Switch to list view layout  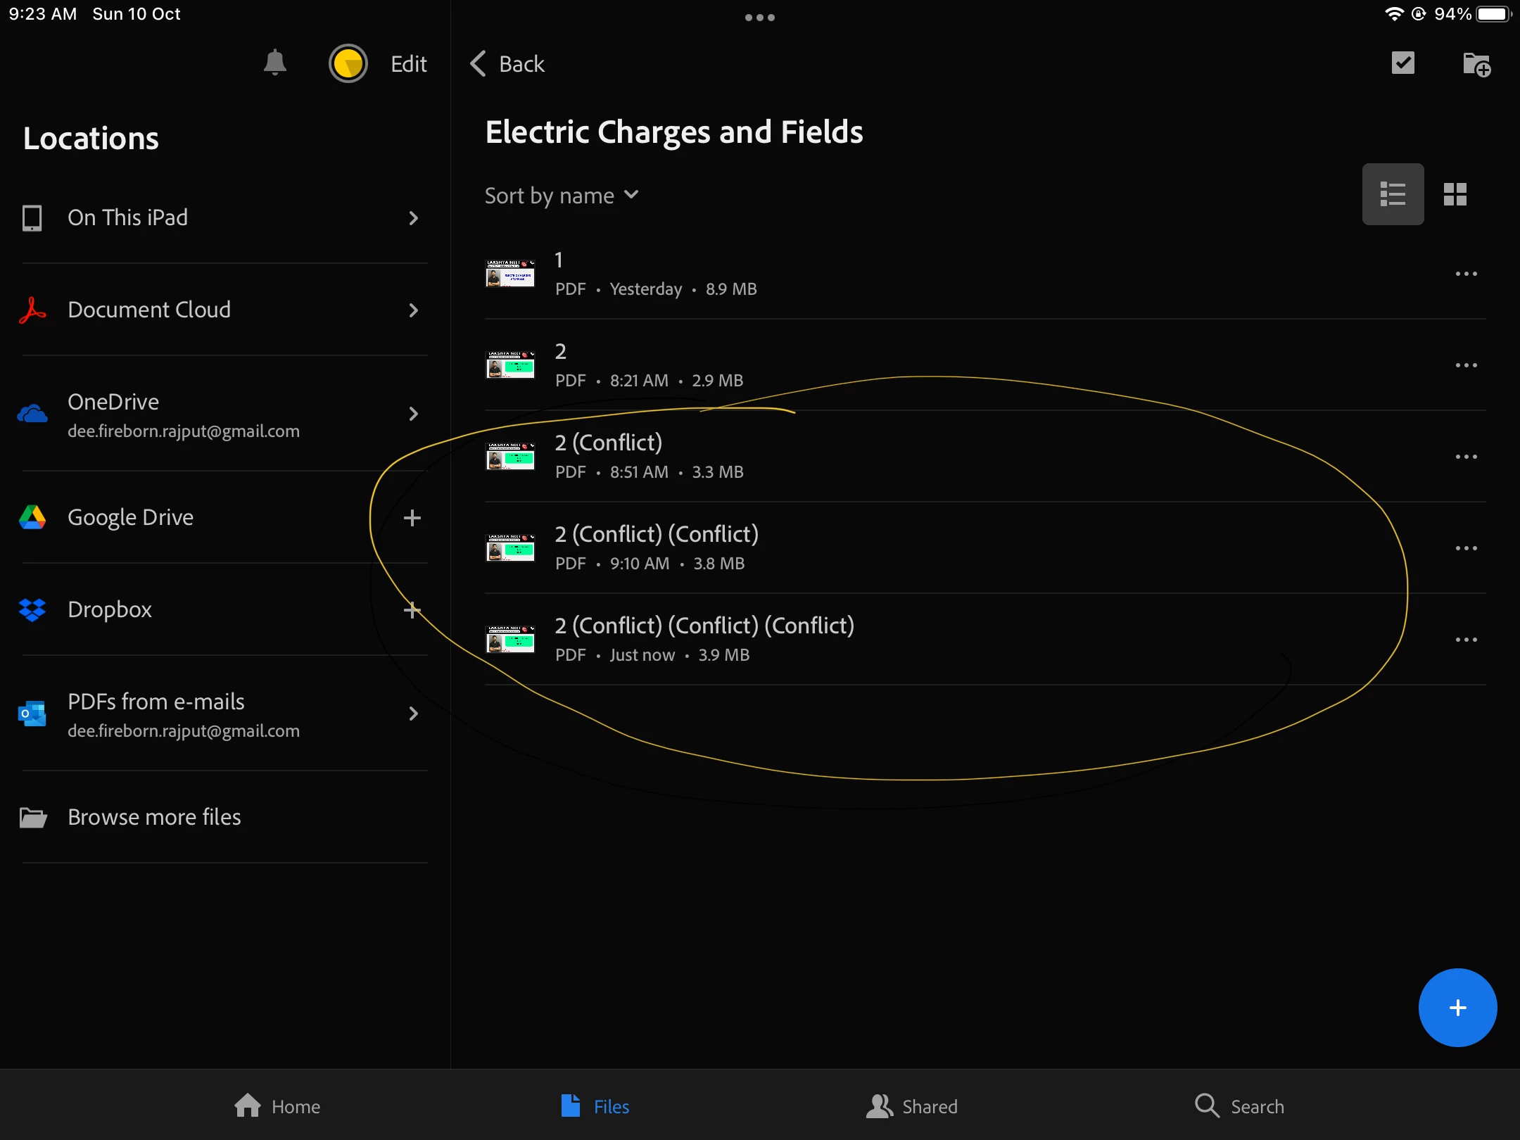(1393, 194)
